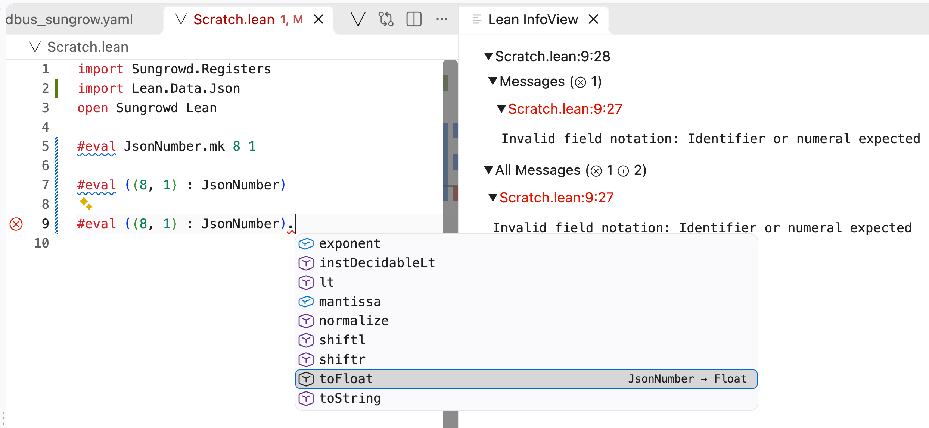
Task: Open the more actions ellipsis menu
Action: point(442,19)
